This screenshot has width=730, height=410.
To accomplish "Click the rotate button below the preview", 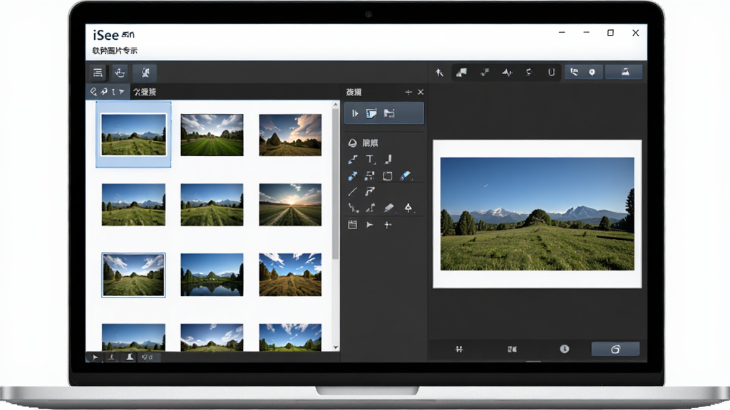I will 615,349.
